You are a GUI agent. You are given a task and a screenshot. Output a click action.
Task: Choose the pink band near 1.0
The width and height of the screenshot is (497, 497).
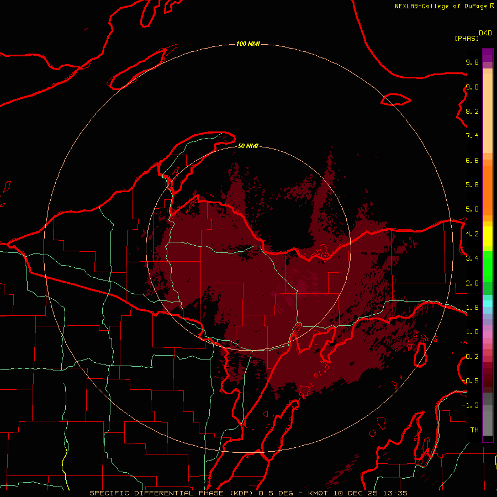pos(488,335)
